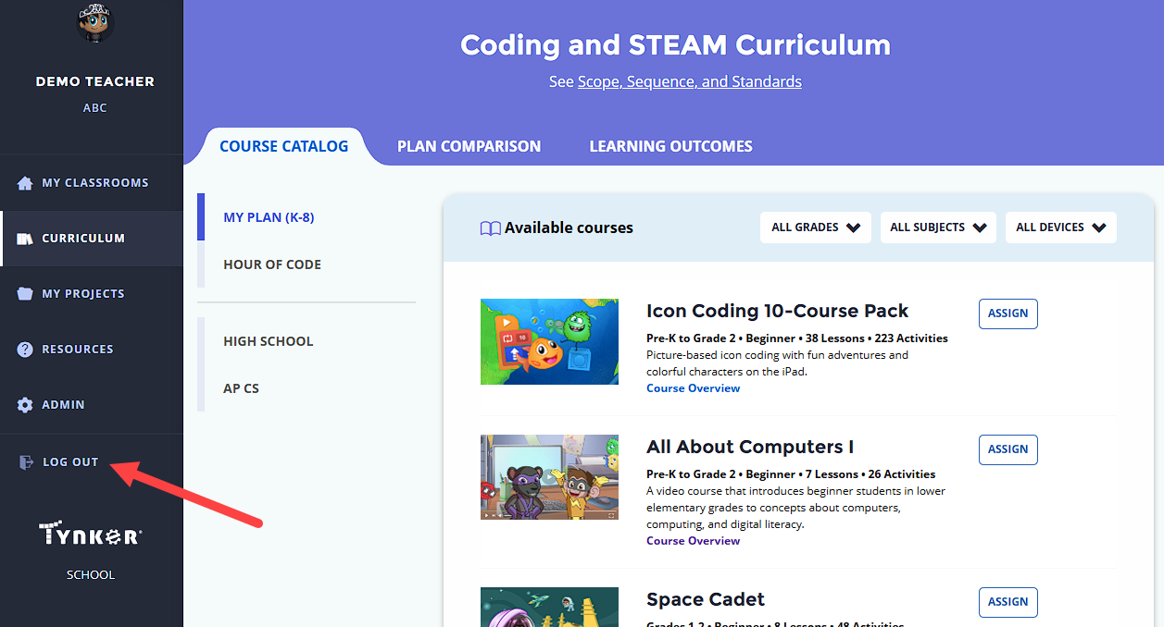Assign the All About Computers I course

[1008, 449]
